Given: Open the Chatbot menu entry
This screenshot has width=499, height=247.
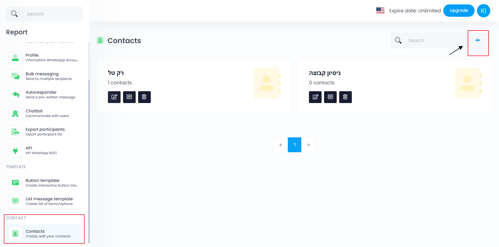Looking at the screenshot, I should pyautogui.click(x=44, y=113).
